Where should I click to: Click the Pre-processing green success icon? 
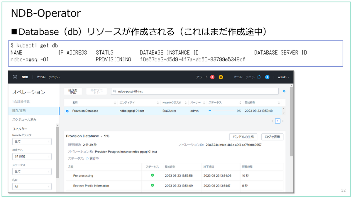tap(153, 175)
